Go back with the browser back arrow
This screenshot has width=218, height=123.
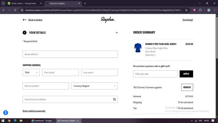coord(4,10)
